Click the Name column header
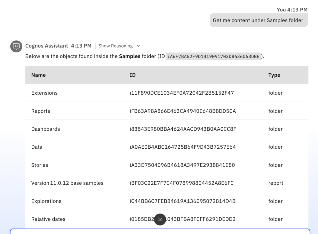Screen dimensions: 318x234 (39, 75)
